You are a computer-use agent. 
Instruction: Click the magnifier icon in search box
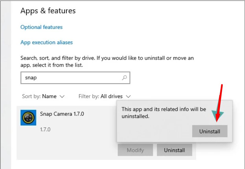coord(124,78)
